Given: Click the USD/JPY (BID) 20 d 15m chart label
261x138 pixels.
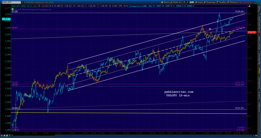Looking at the screenshot, I should [24, 6].
